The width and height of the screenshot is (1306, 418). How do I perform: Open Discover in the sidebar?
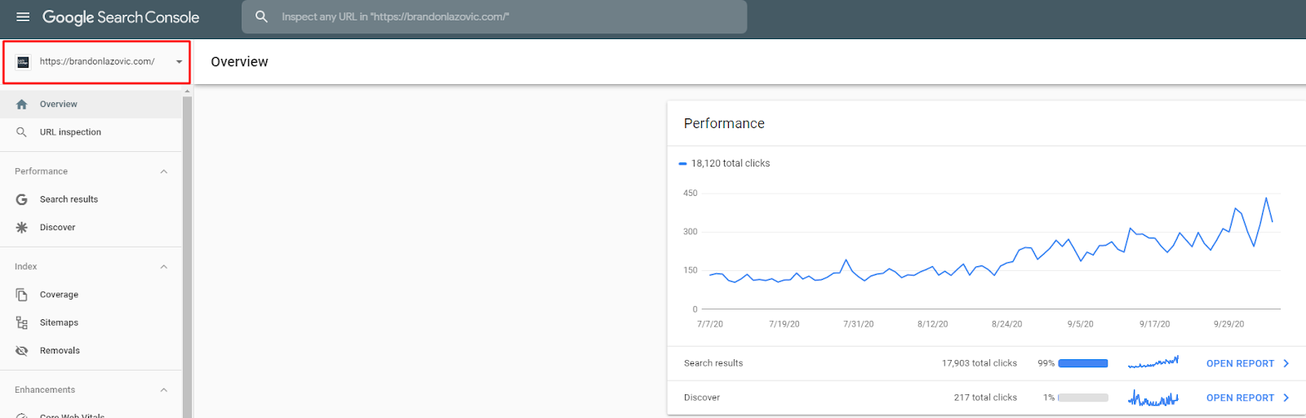point(91,228)
